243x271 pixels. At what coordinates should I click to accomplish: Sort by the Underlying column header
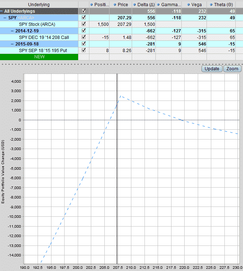pos(39,5)
